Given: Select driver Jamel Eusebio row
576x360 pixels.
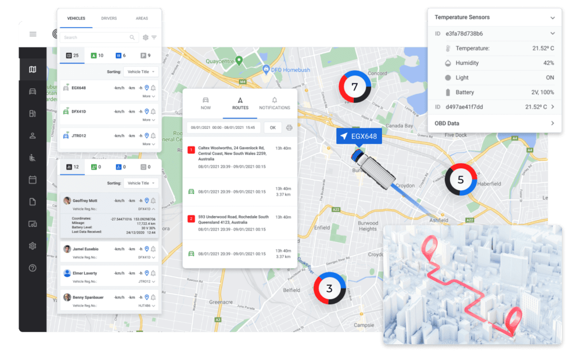Looking at the screenshot, I should coord(110,253).
